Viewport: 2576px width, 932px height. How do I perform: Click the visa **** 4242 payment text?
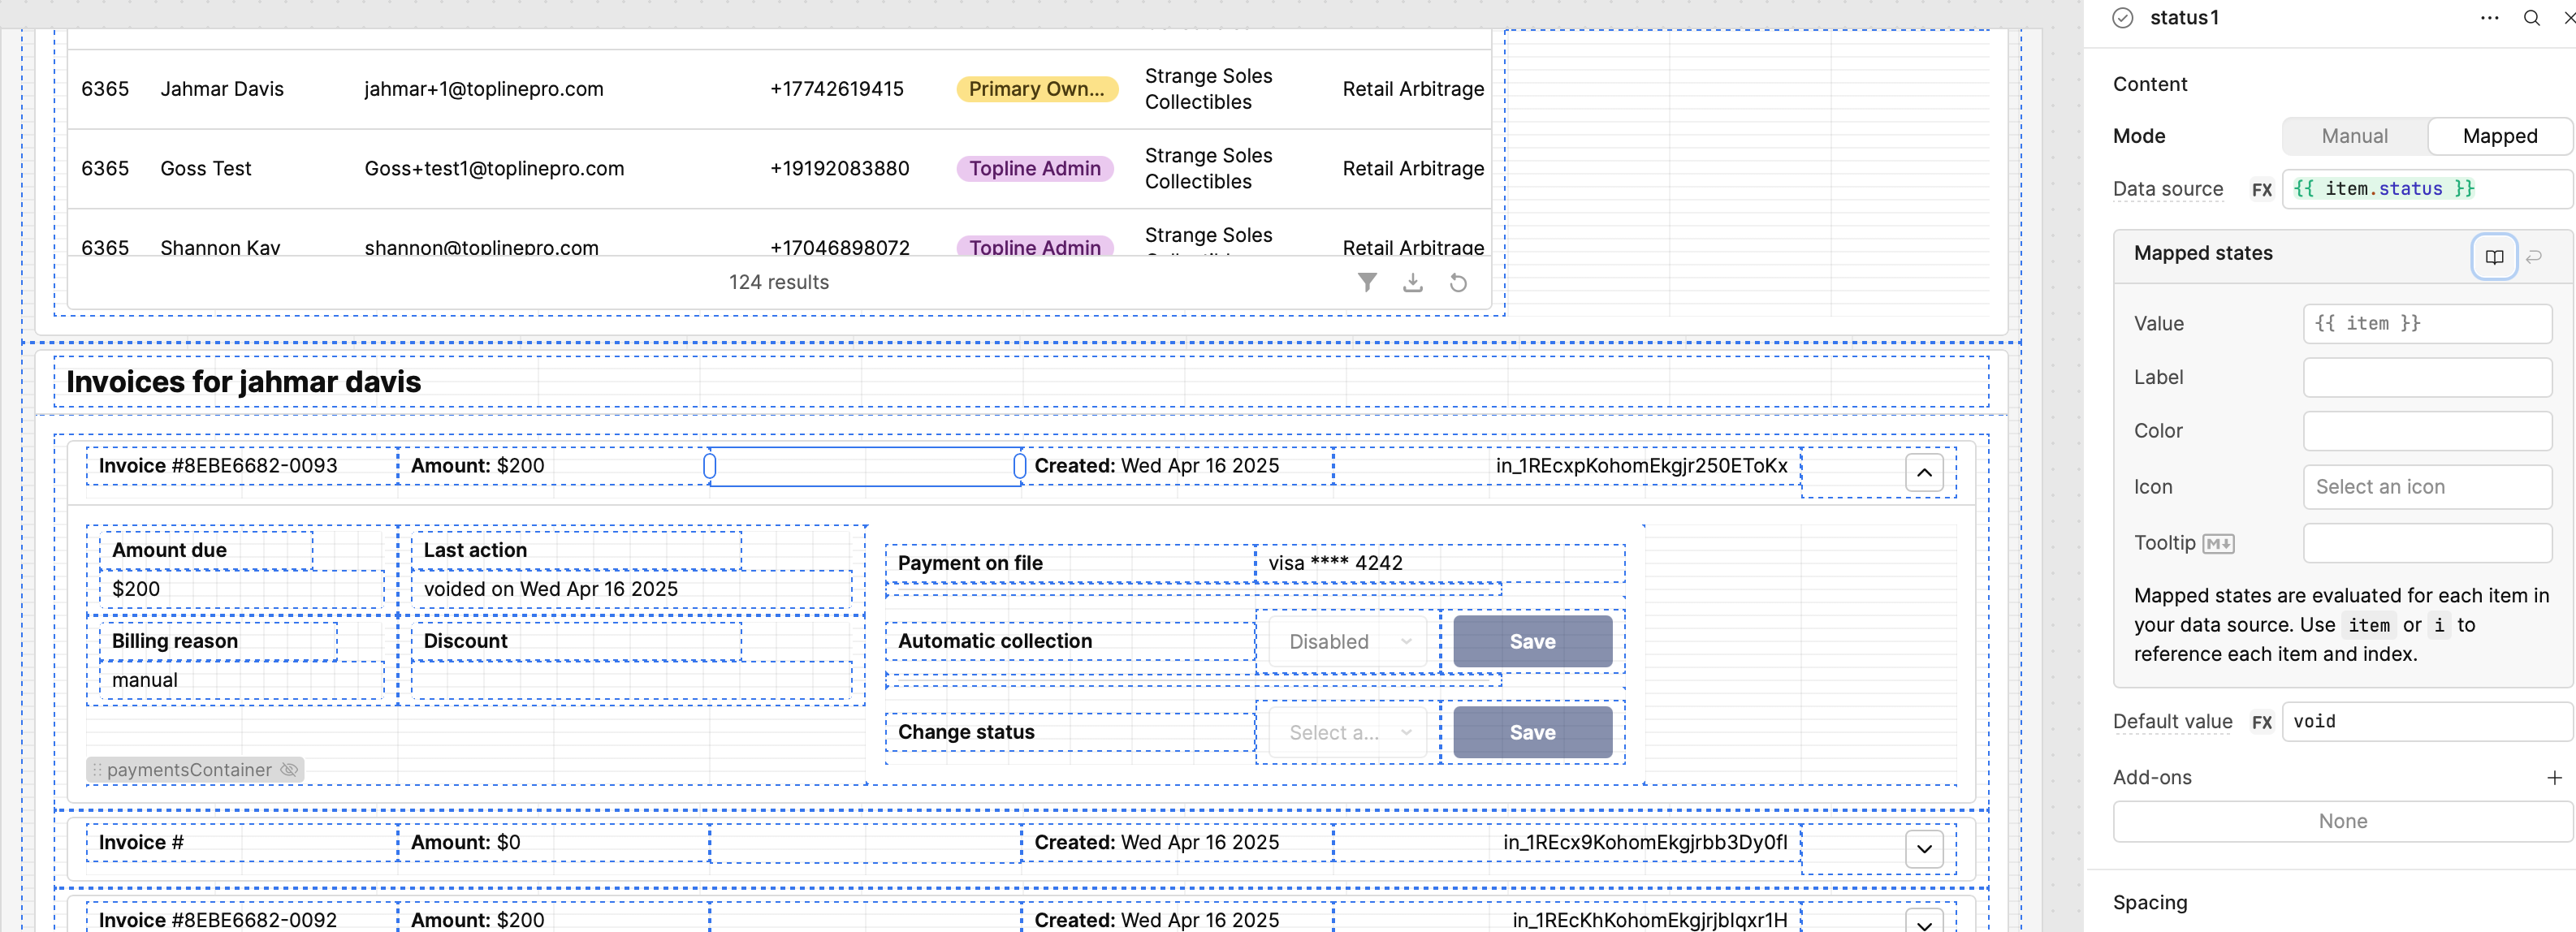coord(1335,564)
